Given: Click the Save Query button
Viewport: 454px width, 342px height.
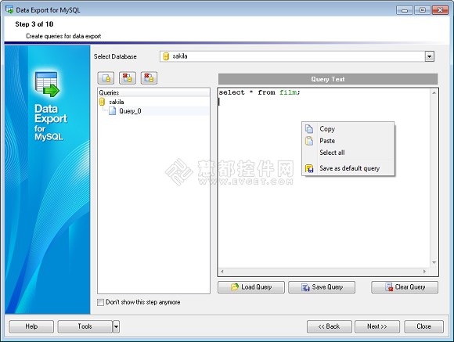Looking at the screenshot, I should pyautogui.click(x=322, y=287).
